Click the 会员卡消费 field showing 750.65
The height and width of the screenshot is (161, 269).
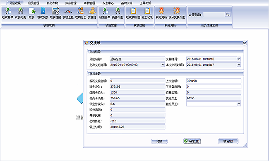pyautogui.click(x=137, y=98)
